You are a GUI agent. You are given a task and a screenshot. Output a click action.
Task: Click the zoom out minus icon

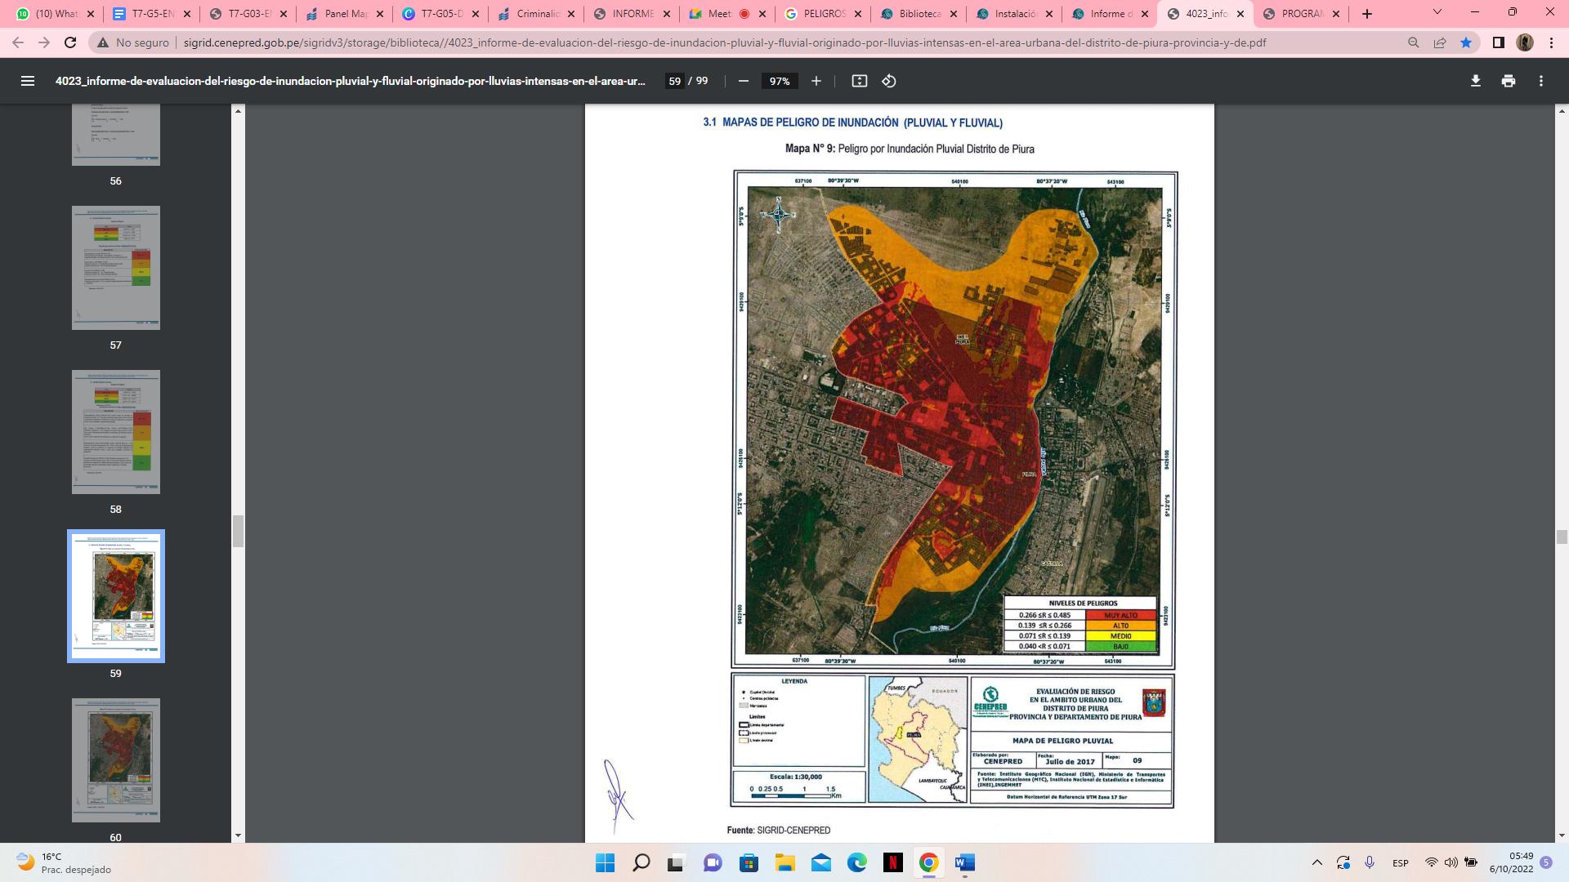(x=743, y=81)
